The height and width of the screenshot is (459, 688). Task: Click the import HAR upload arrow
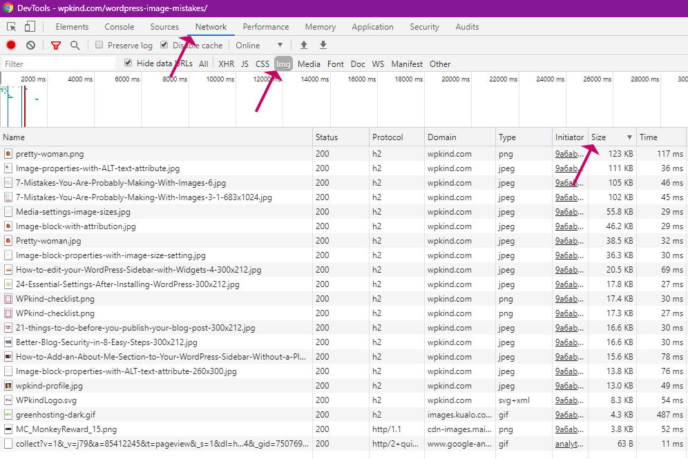coord(304,45)
